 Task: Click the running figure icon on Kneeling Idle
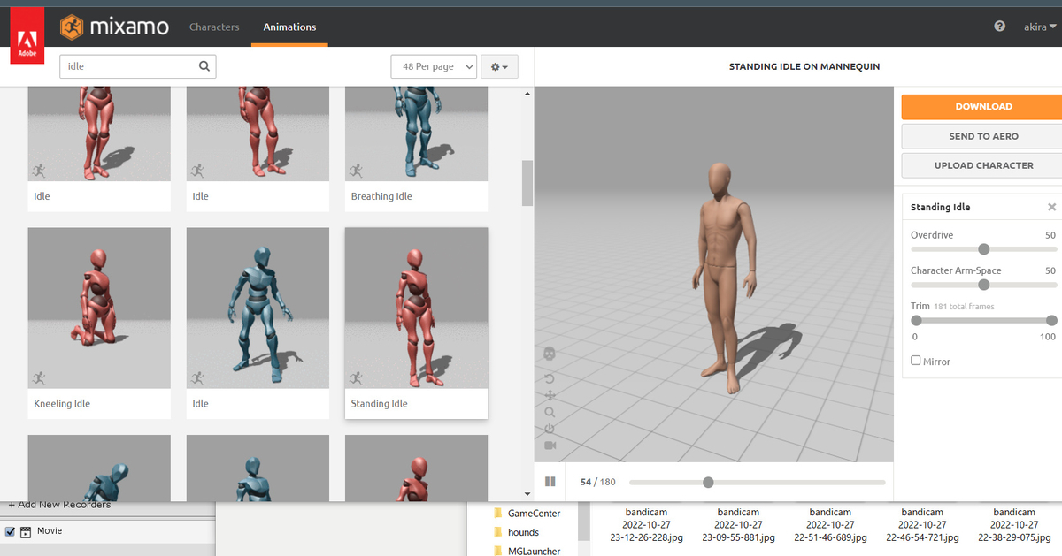(38, 378)
